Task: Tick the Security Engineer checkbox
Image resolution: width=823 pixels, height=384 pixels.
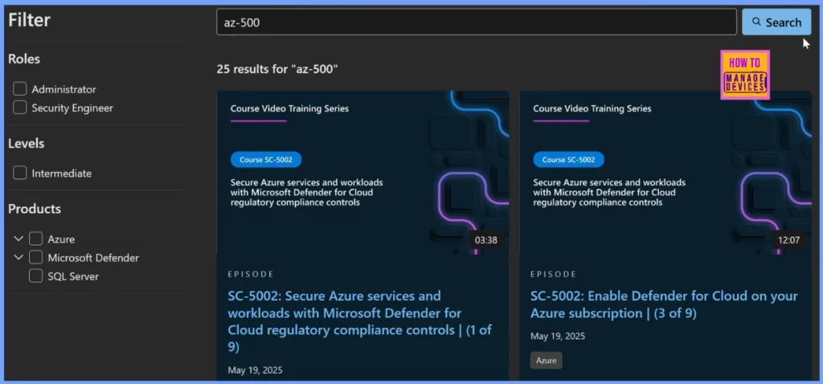Action: pyautogui.click(x=20, y=108)
